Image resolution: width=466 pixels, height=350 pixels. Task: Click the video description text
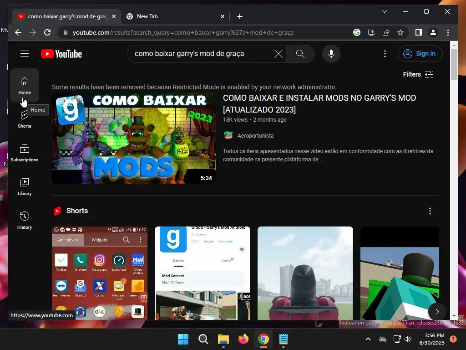328,155
